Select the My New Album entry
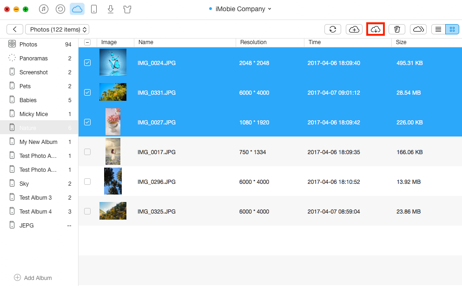Viewport: 462px width, 286px height. coord(39,142)
